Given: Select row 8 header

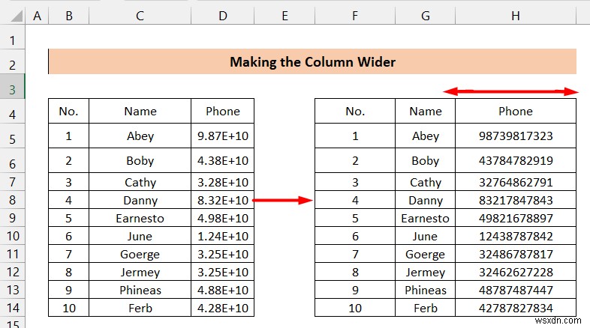Looking at the screenshot, I should (13, 200).
